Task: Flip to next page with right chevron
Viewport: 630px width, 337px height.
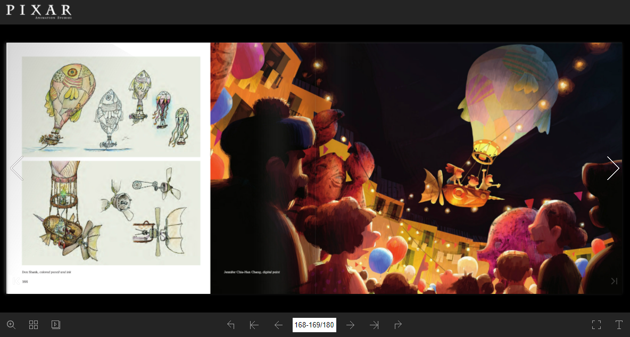Action: (613, 168)
